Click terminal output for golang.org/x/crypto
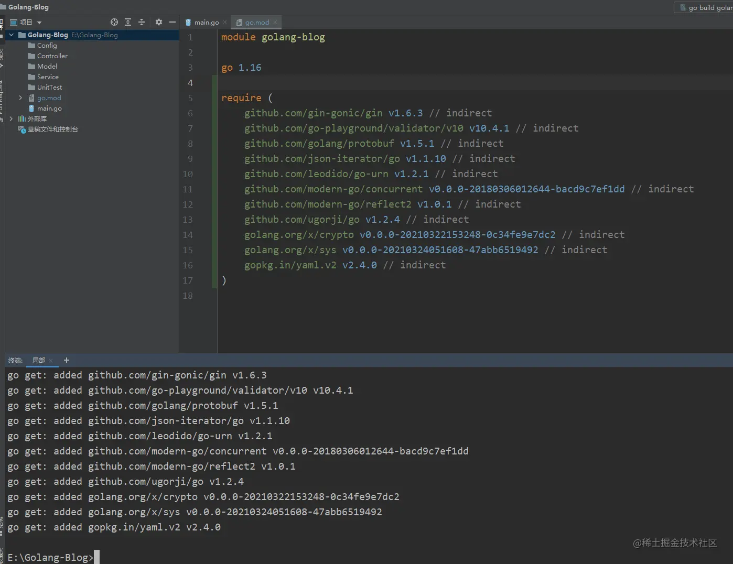 coord(203,497)
